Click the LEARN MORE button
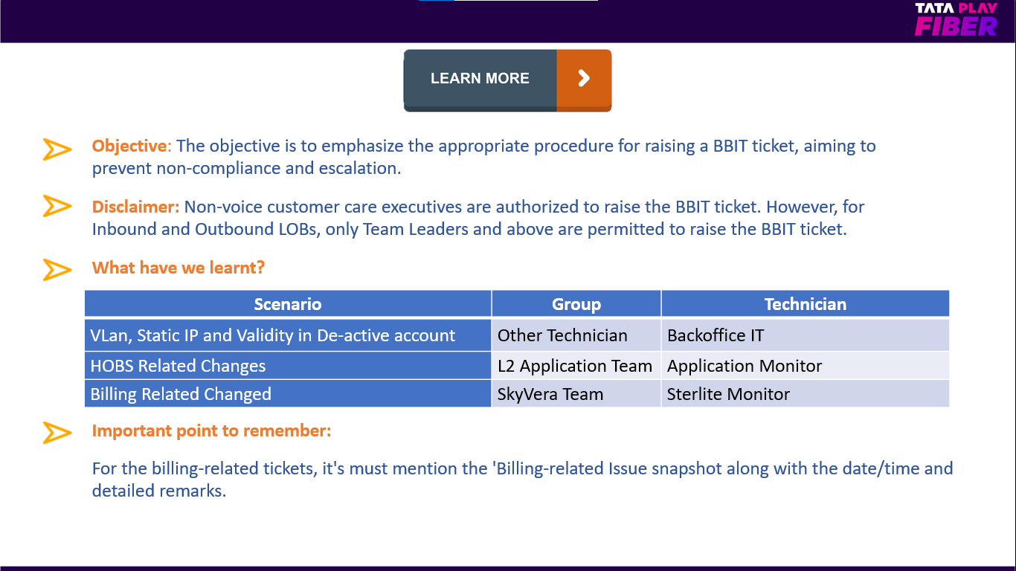This screenshot has height=571, width=1016. coord(507,80)
